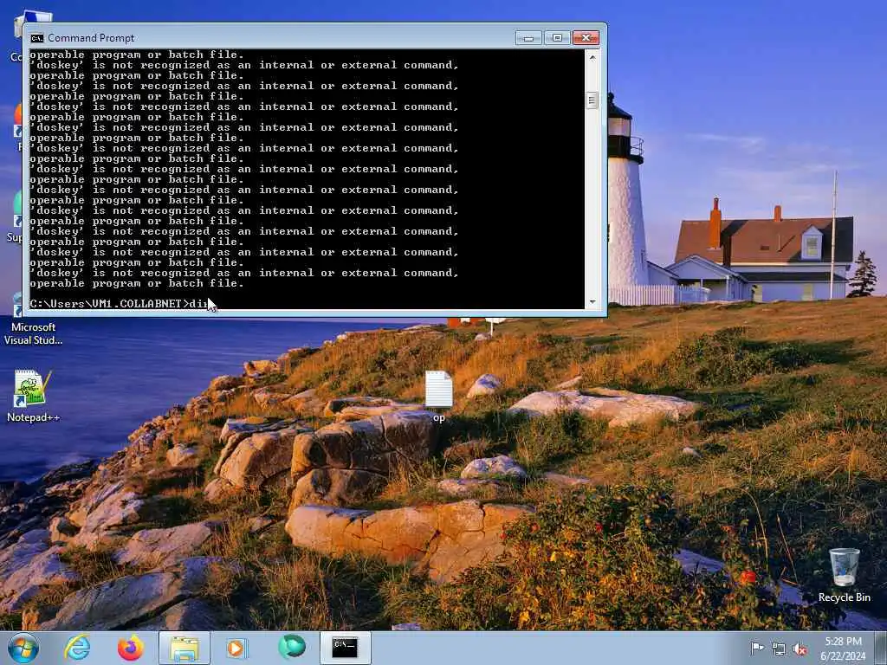Minimize the Command Prompt window
Viewport: 887px width, 665px height.
click(528, 38)
